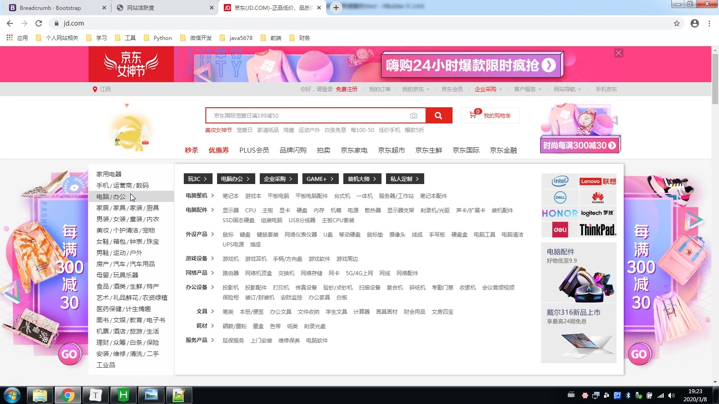The image size is (719, 404).
Task: Click the shopping cart icon
Action: coord(473,115)
